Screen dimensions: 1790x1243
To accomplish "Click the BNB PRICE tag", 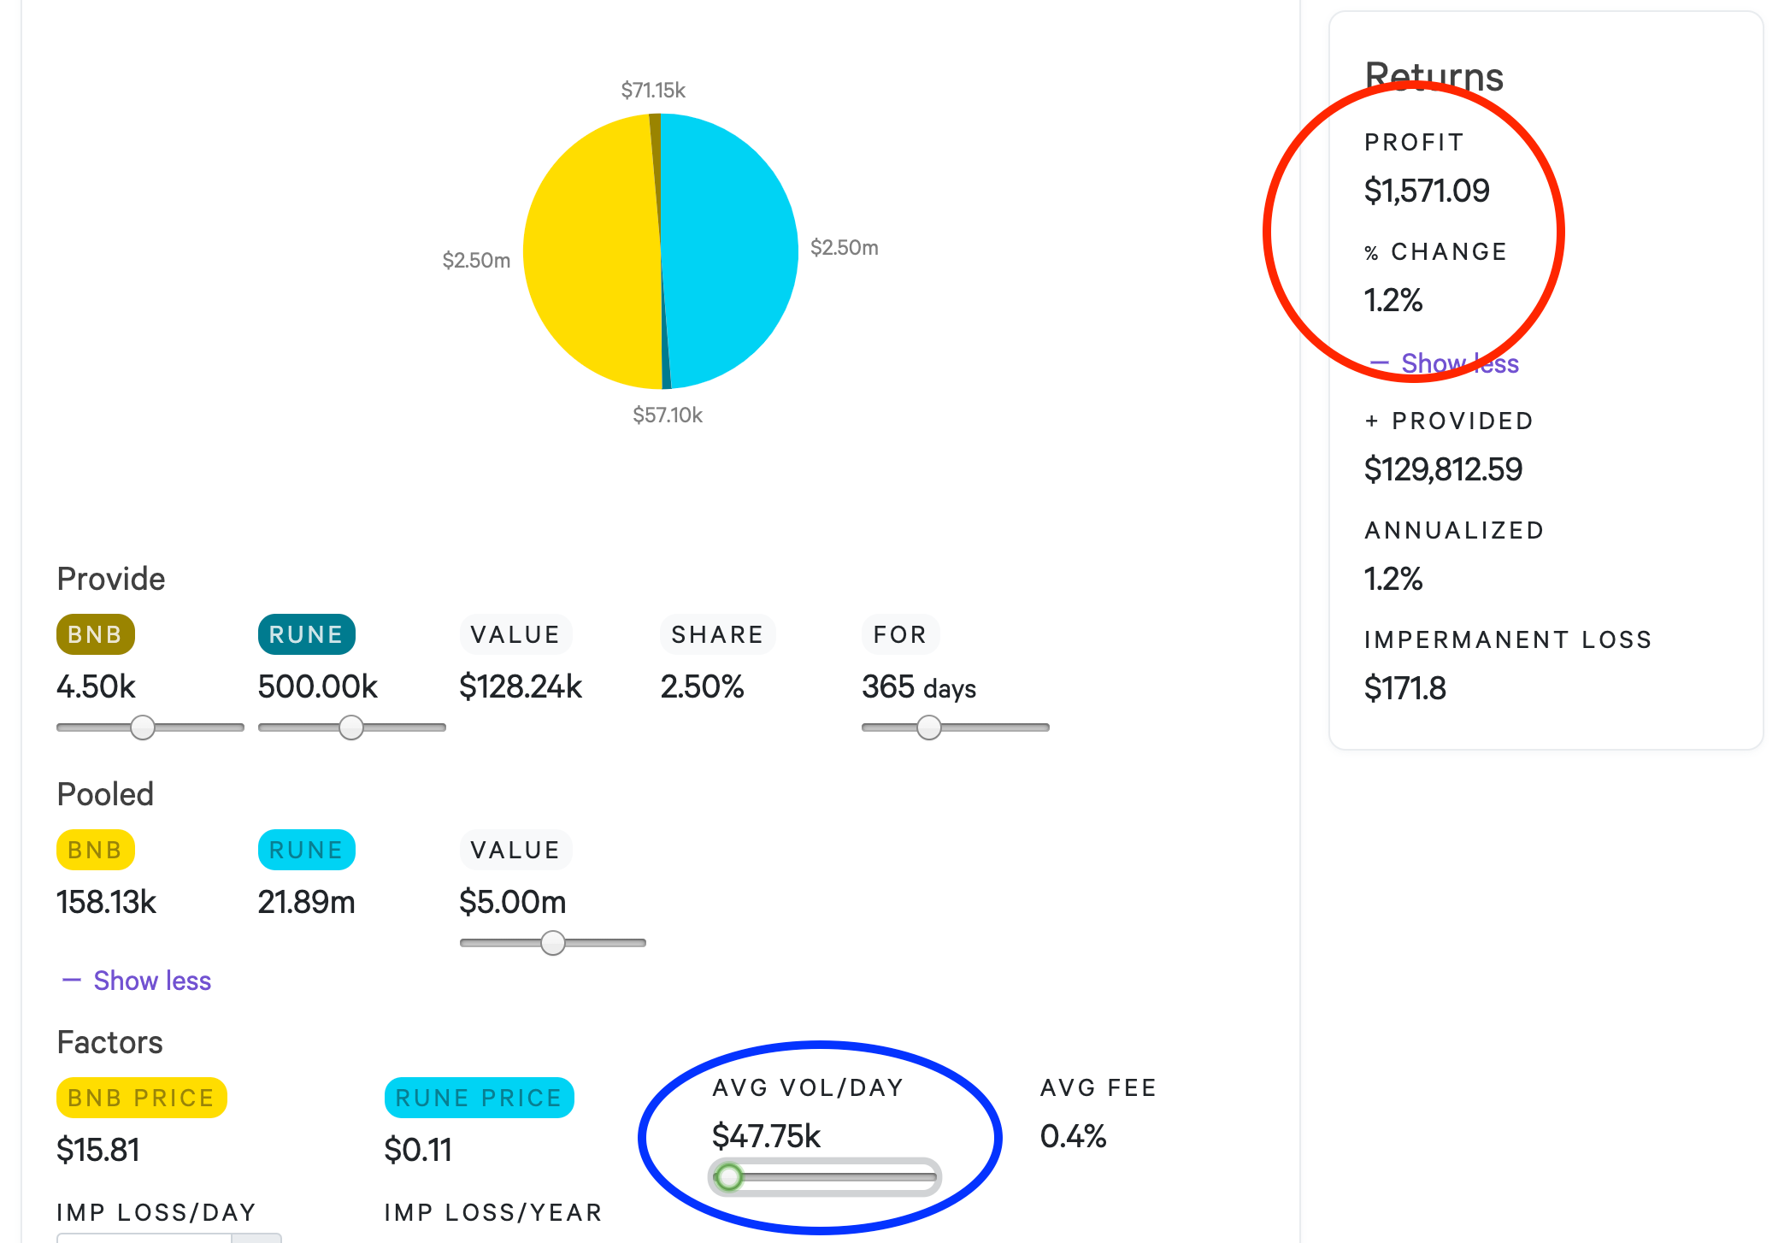I will 142,1098.
